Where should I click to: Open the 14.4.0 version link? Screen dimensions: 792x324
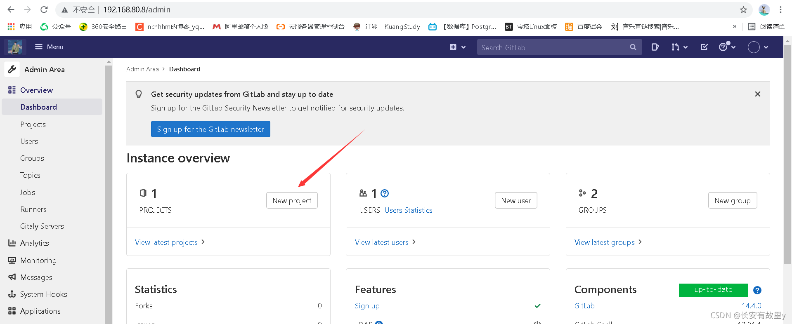752,305
